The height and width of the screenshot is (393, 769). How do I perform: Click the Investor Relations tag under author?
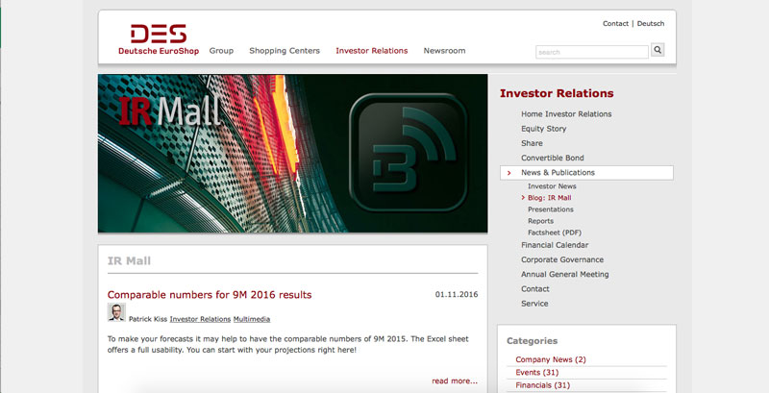(200, 319)
